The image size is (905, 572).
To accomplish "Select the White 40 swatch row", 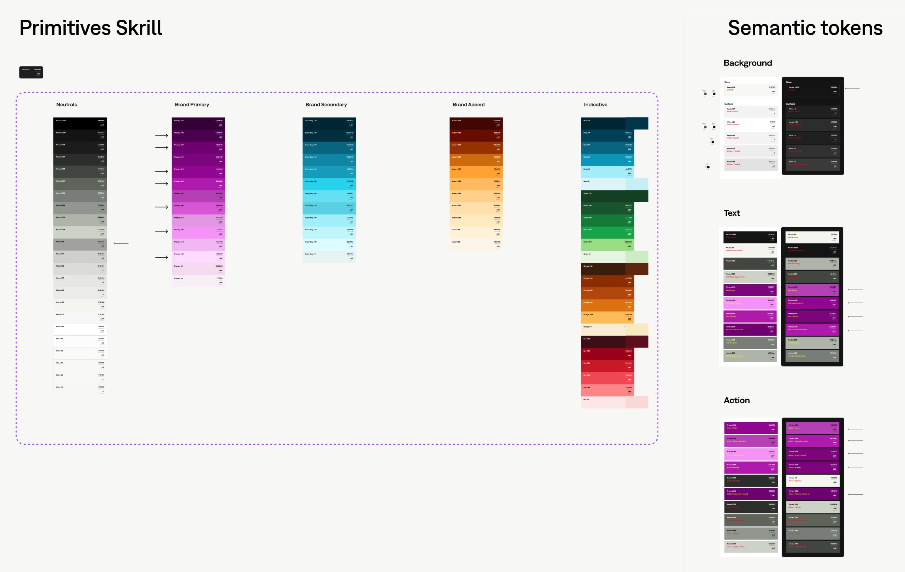I will point(80,354).
